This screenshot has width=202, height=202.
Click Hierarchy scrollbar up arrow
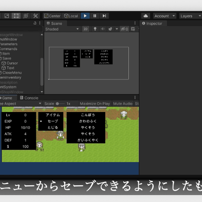[x=42, y=35]
